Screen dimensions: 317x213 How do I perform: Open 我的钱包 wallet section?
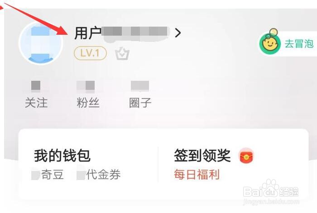point(62,156)
